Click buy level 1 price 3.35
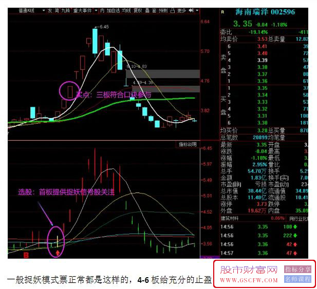Screen dimensions: 317x289 coord(263,88)
